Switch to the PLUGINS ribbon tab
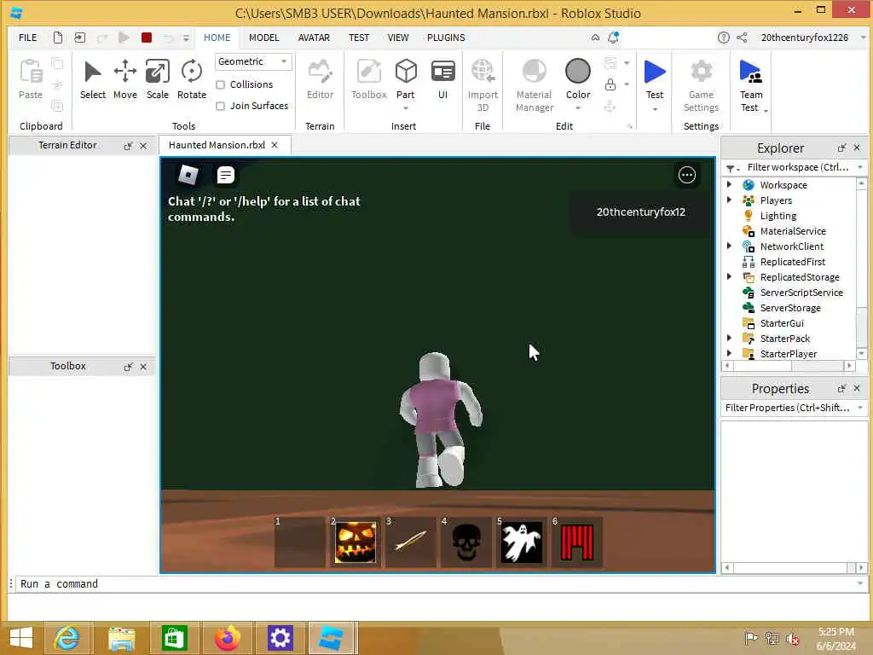Viewport: 873px width, 655px height. tap(446, 38)
